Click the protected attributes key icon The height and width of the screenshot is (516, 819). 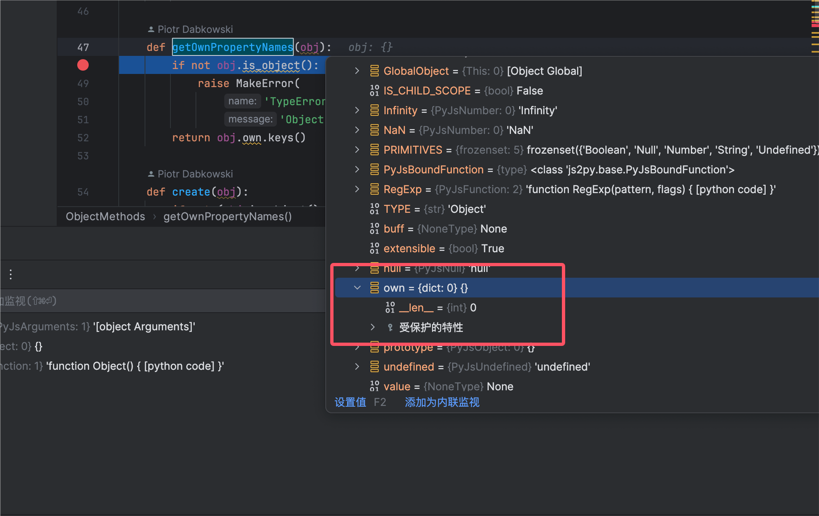[x=390, y=327]
